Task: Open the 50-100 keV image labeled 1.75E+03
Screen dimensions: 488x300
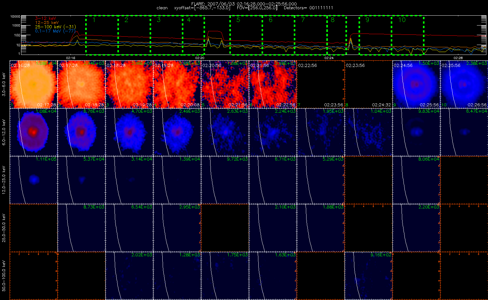Action: (x=225, y=275)
